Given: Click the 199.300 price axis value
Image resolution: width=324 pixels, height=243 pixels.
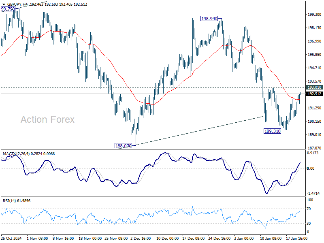Looking at the screenshot, I should coord(314,15).
